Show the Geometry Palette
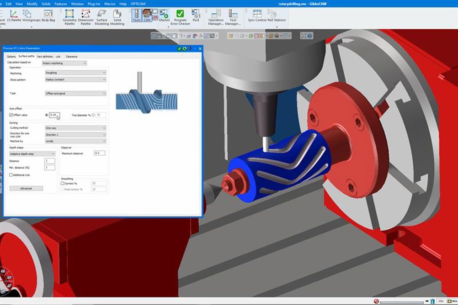Screen dimensions: 458x305 click(69, 17)
